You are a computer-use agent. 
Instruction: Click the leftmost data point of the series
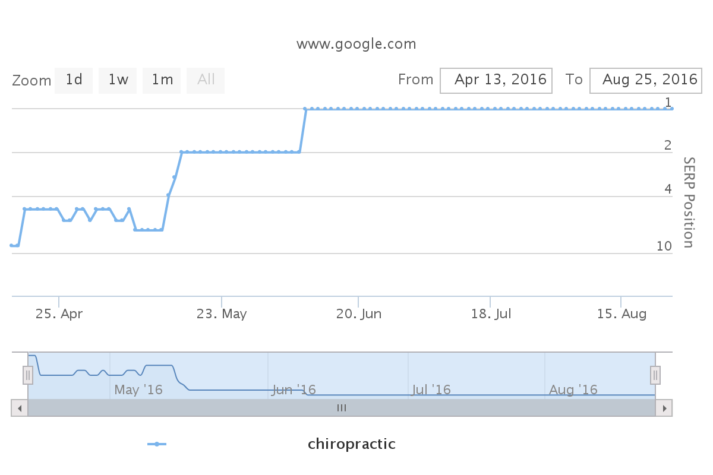point(11,245)
